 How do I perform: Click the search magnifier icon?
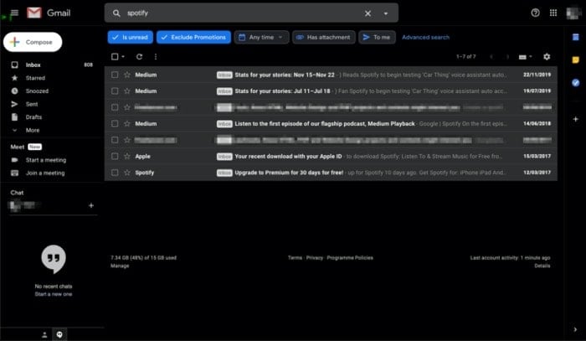116,13
